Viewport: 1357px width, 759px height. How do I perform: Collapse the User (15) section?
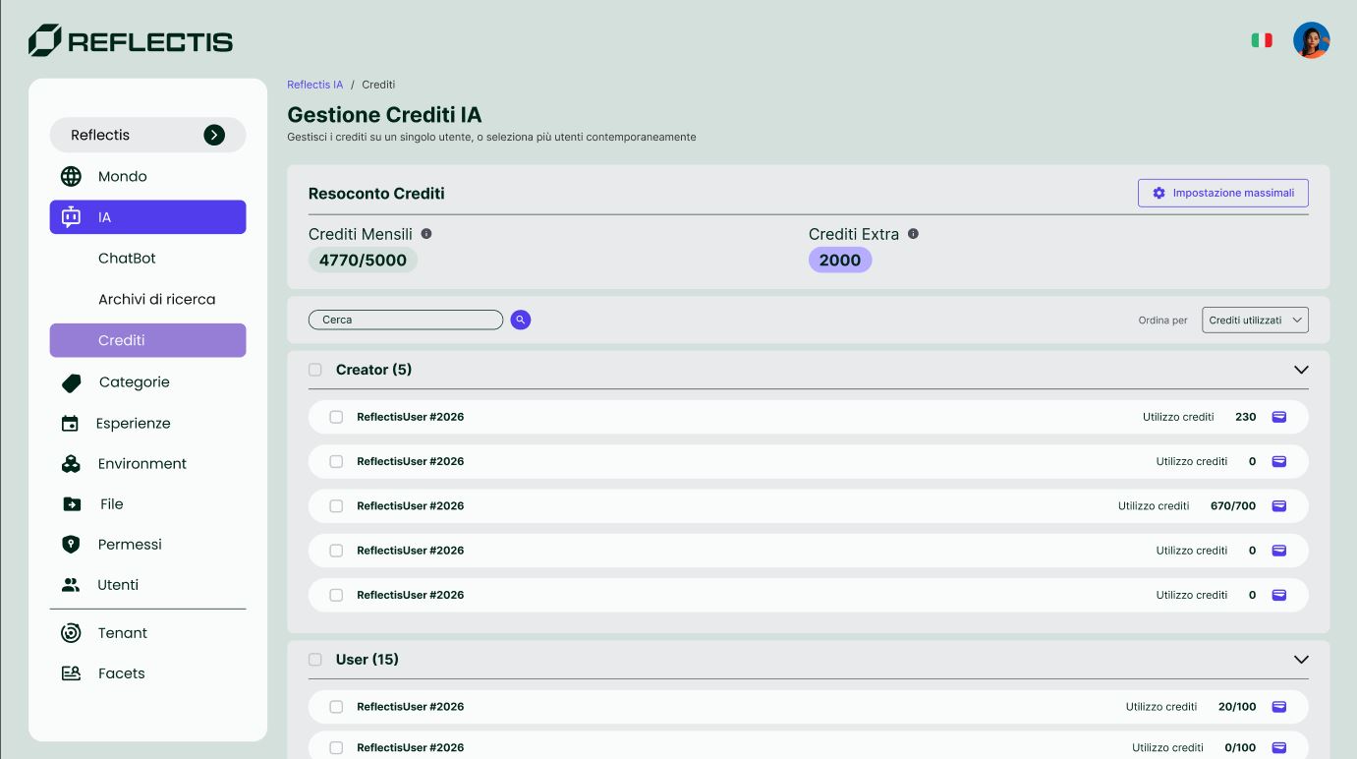pos(1301,660)
